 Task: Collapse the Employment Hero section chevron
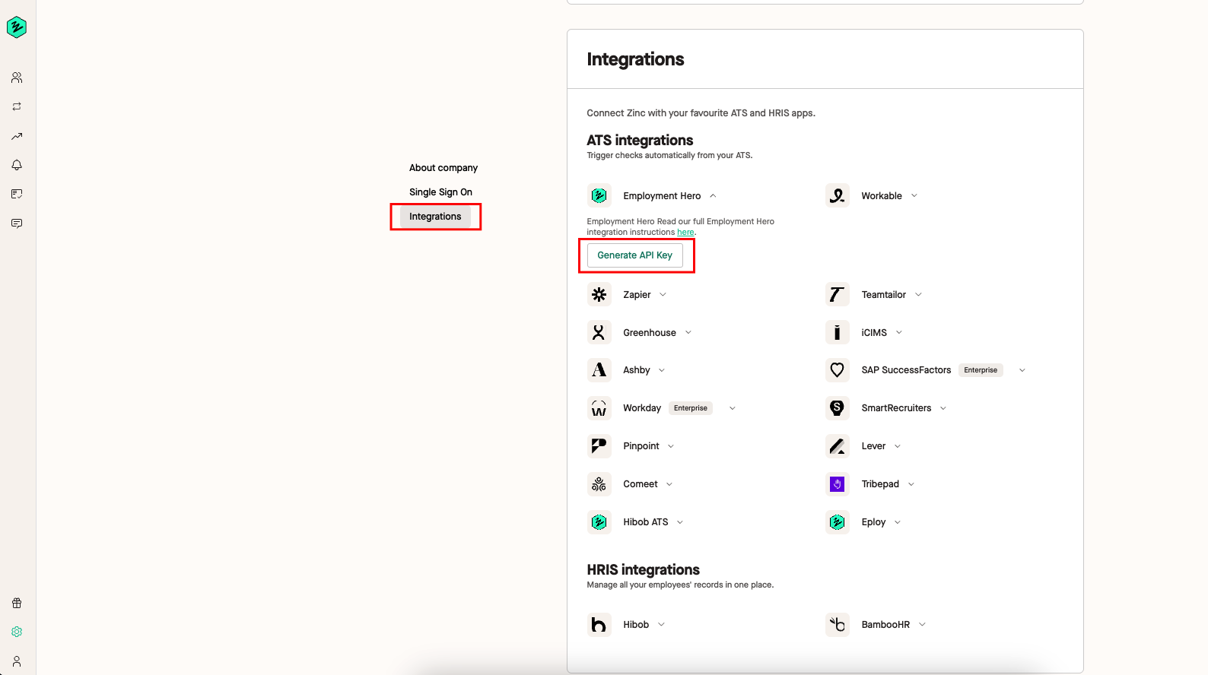[x=713, y=196]
